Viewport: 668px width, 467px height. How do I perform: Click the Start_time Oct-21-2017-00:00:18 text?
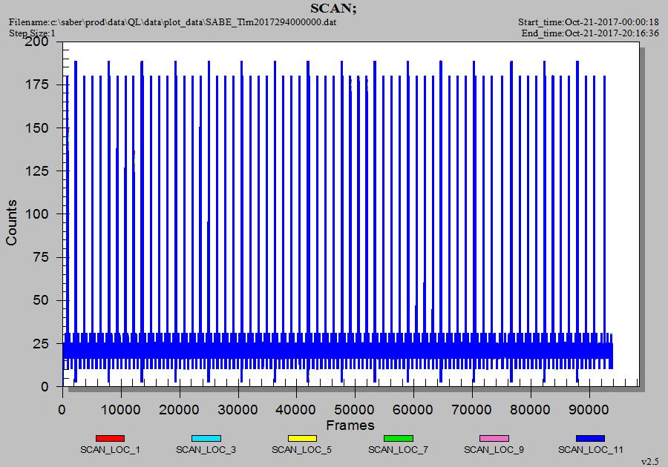[589, 22]
